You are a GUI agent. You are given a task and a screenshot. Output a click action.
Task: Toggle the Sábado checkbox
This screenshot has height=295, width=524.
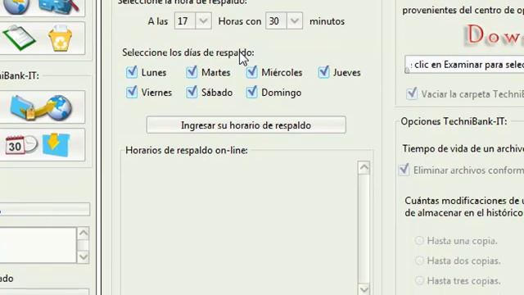coord(192,93)
